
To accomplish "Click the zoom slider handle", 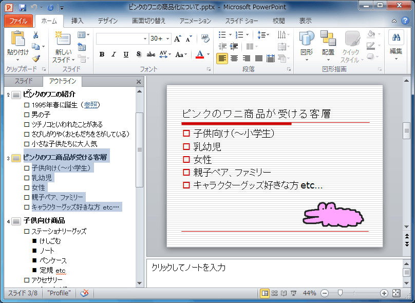I will point(341,293).
